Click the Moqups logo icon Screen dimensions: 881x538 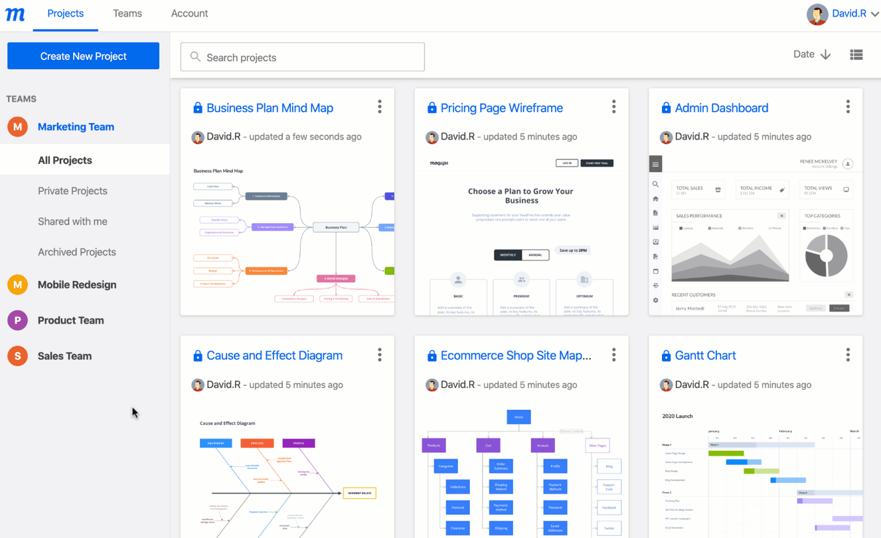point(15,13)
